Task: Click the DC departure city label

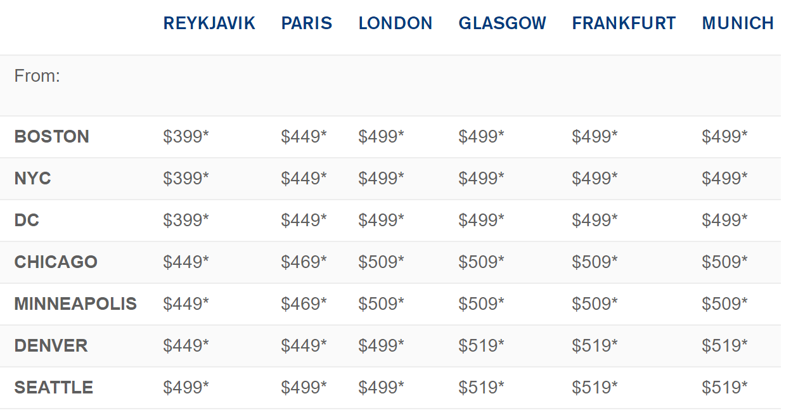Action: pyautogui.click(x=27, y=220)
